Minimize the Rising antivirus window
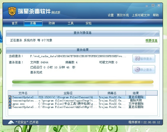The image size is (167, 132). click(147, 6)
